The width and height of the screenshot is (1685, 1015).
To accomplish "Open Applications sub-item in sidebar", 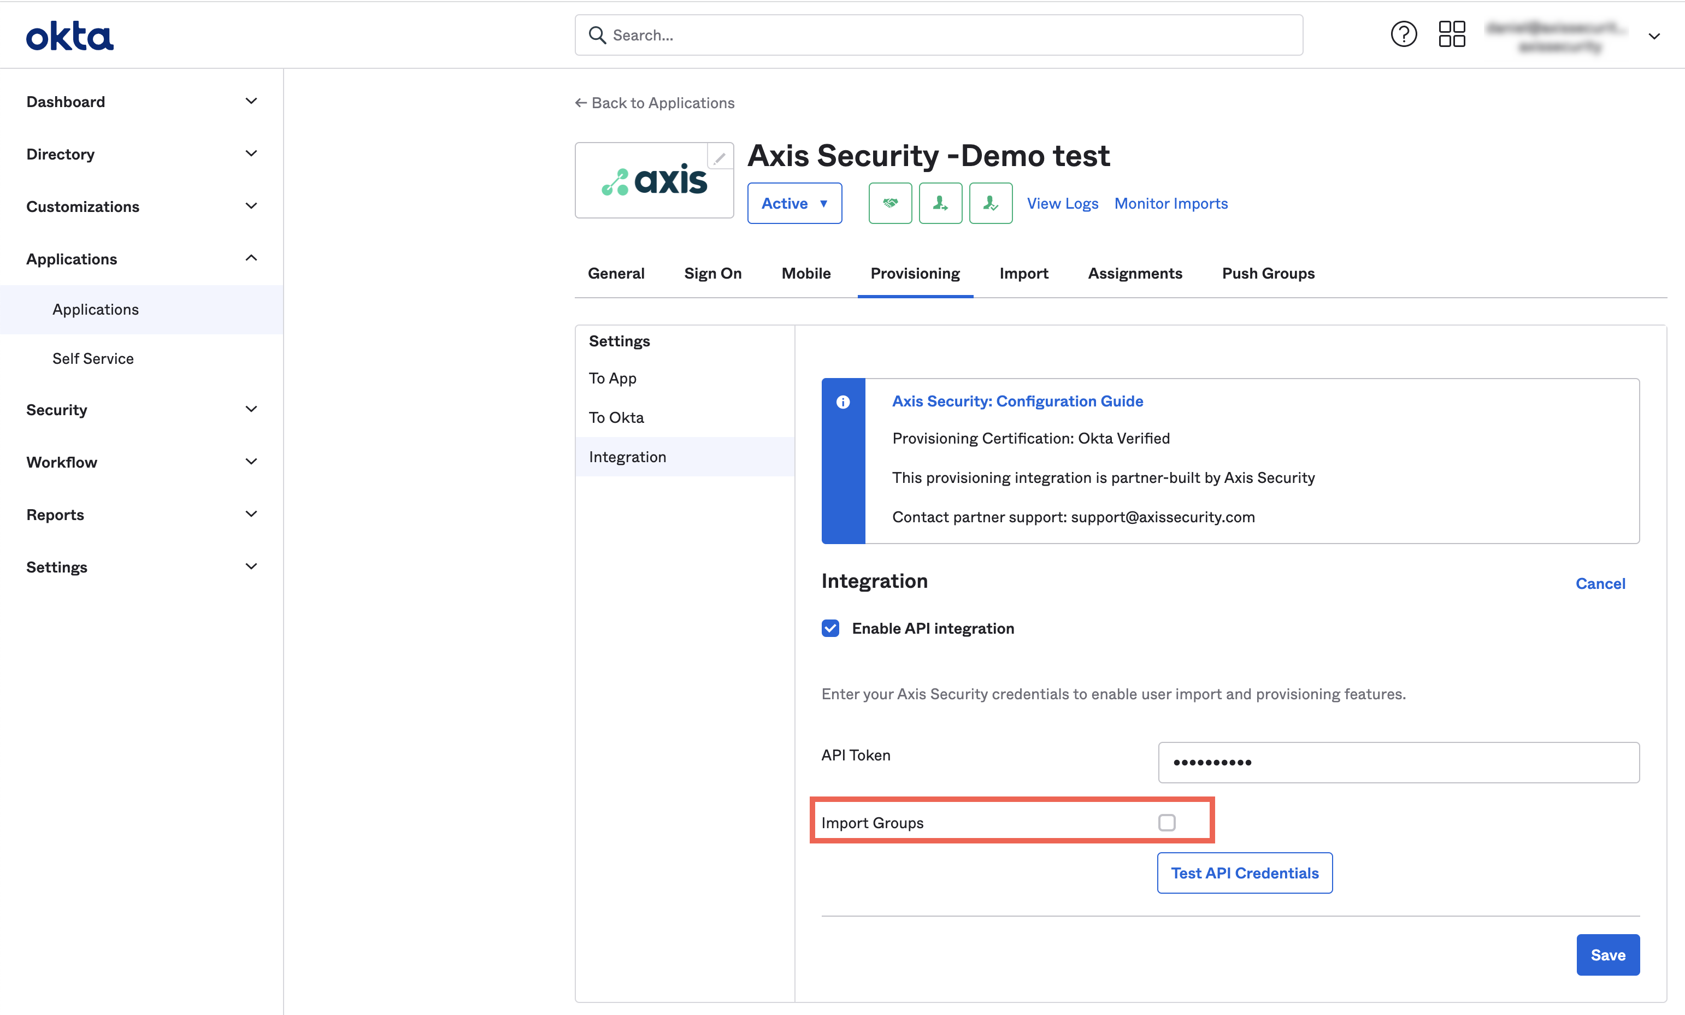I will point(142,309).
